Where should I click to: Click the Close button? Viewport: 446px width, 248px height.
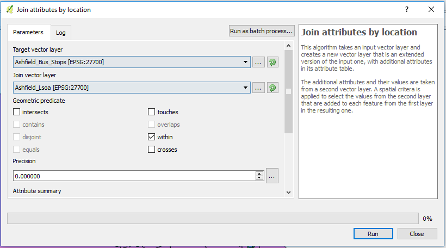coord(417,234)
